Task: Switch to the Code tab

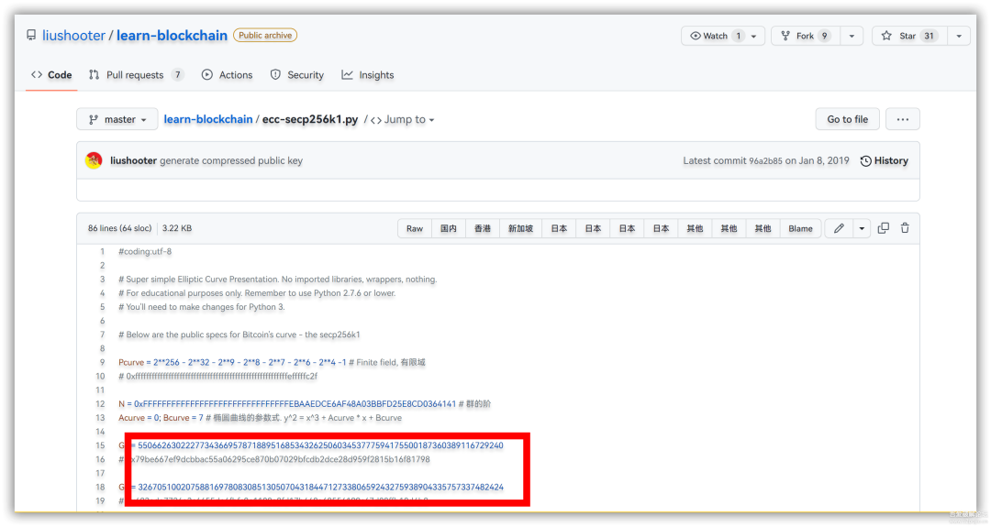Action: click(x=51, y=74)
